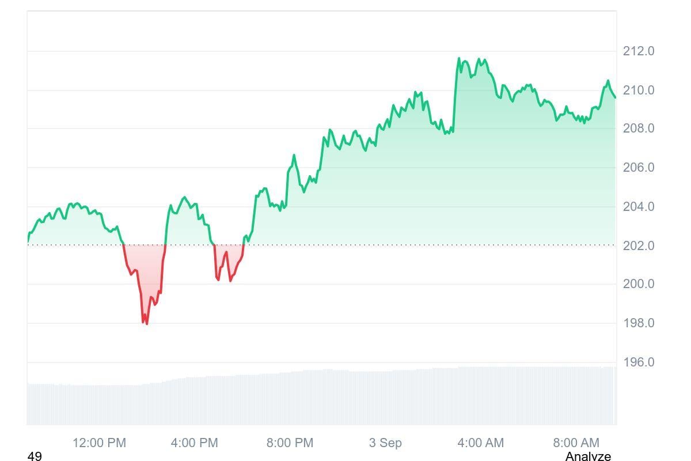
Task: Select the 202.0 baseline price label
Action: 639,245
